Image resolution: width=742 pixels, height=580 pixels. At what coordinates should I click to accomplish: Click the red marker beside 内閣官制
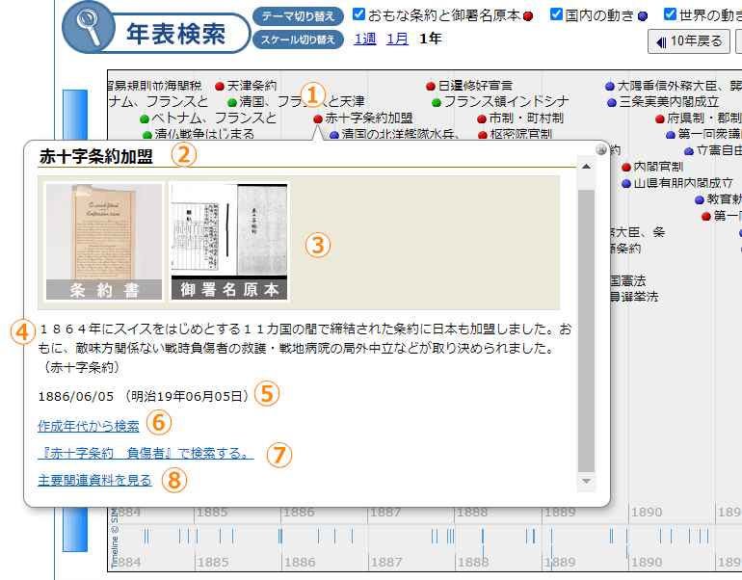(626, 167)
